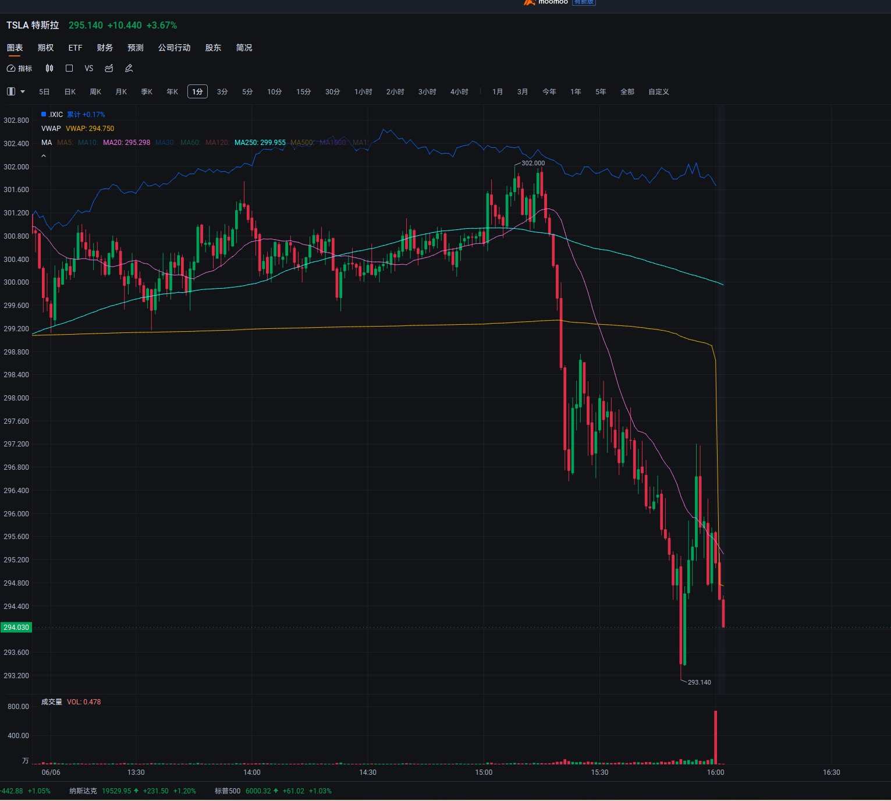Select the 月K monthly candle period
This screenshot has width=891, height=801.
(x=121, y=92)
